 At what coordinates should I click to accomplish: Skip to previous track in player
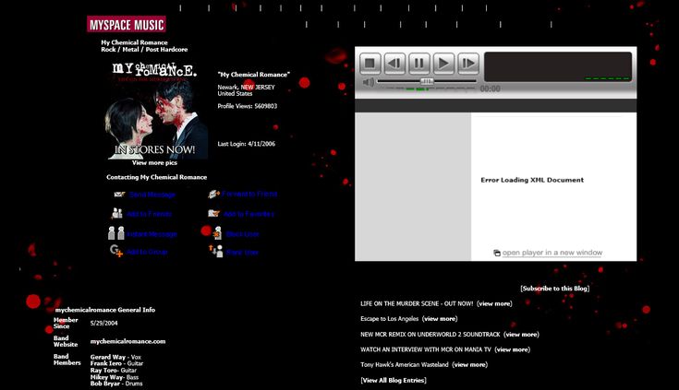(394, 64)
